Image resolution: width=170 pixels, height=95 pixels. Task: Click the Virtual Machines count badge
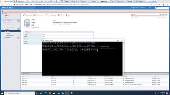point(19,21)
